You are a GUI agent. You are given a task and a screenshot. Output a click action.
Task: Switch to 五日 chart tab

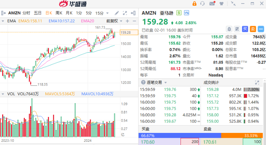point(38,13)
